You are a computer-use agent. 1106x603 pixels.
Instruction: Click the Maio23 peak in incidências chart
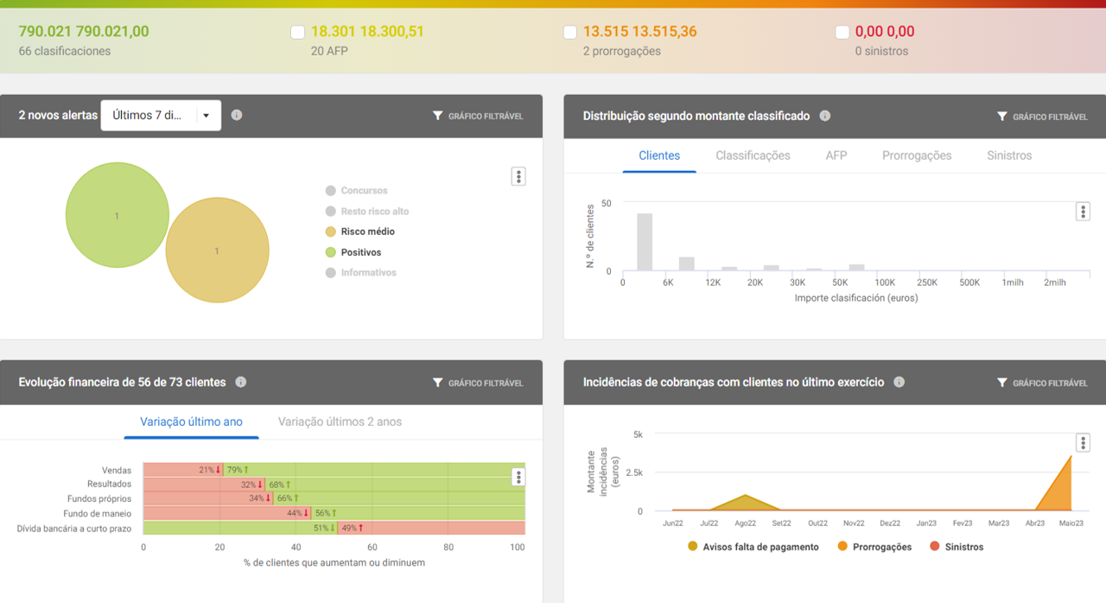pos(1071,456)
